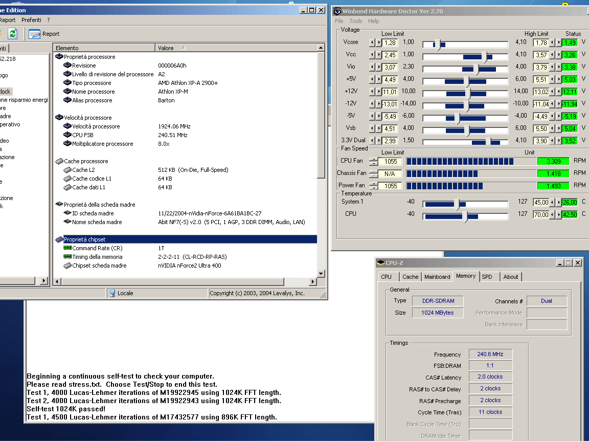Click the CPU-Z title bar icon
Viewport: 589px width, 442px height.
(x=380, y=263)
